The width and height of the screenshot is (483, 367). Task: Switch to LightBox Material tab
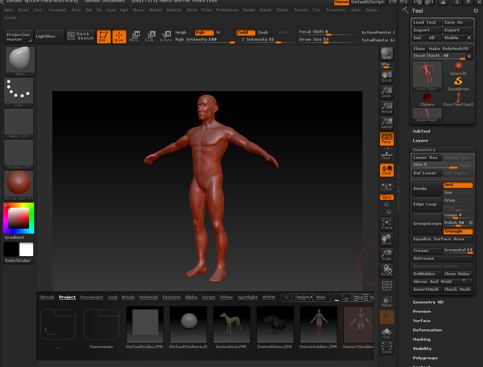point(148,297)
